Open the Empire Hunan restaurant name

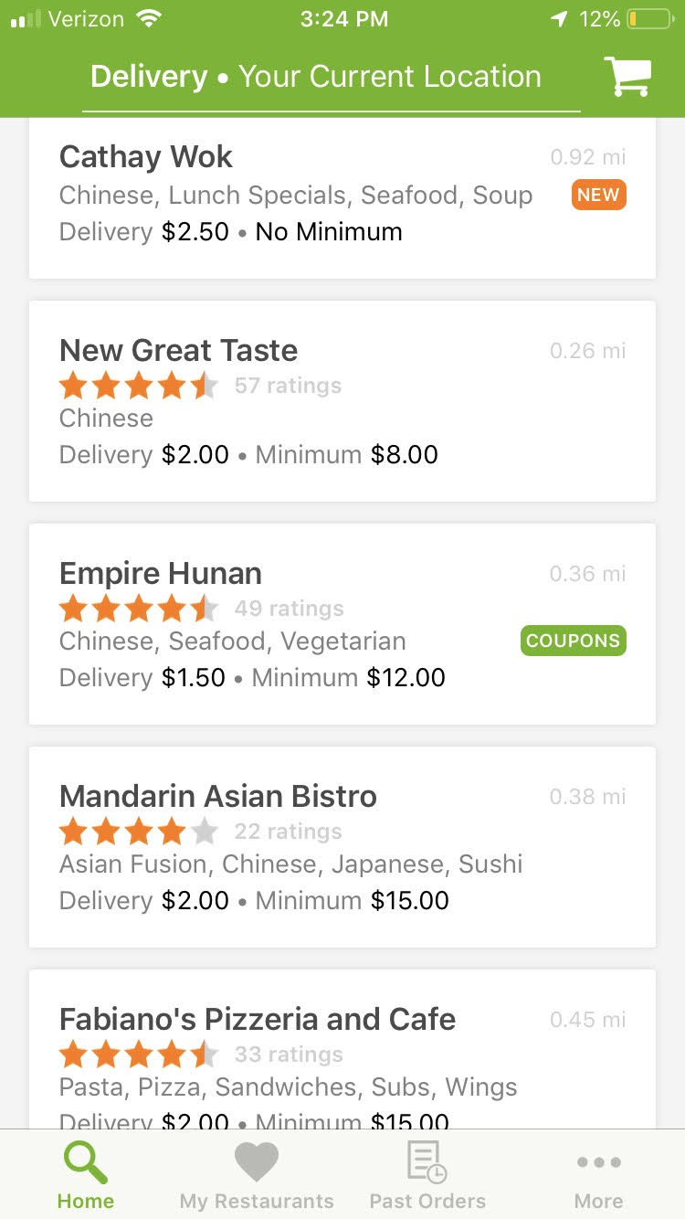click(x=161, y=574)
